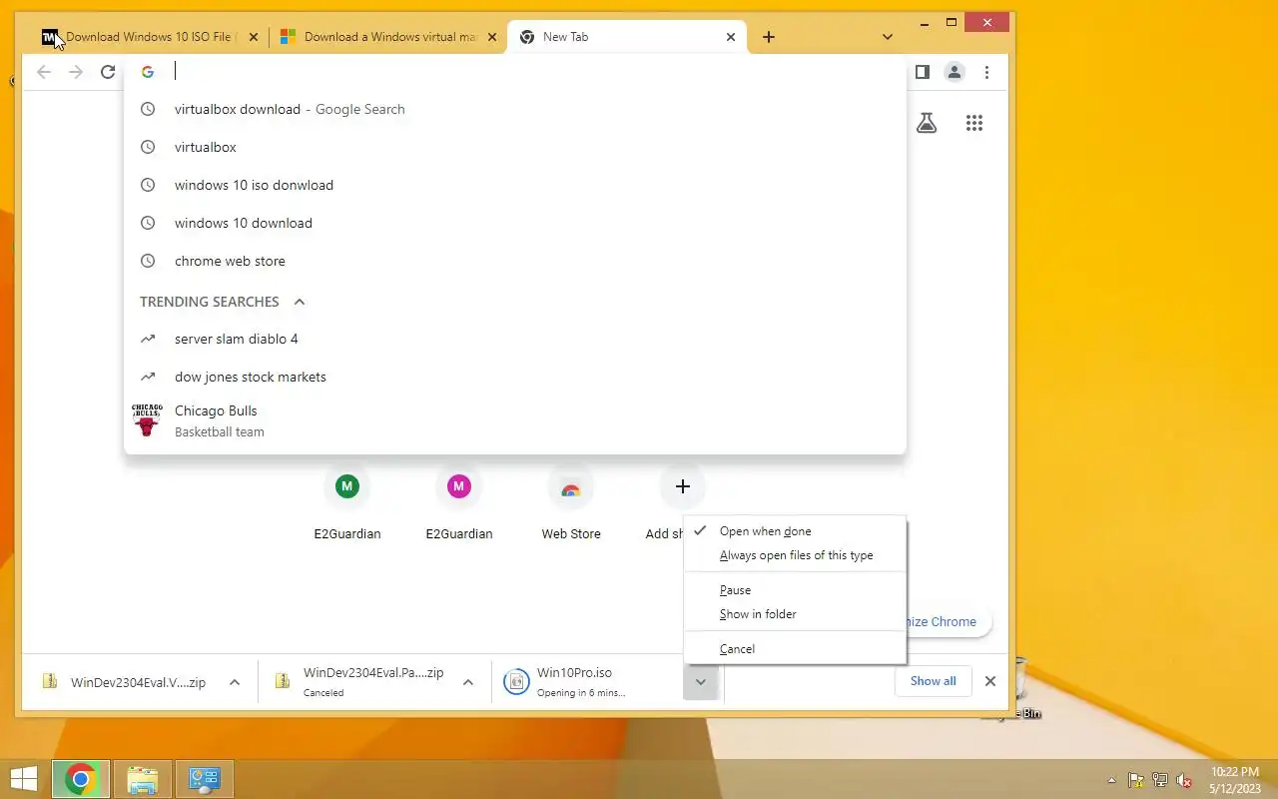Click the Chrome Labs flask icon

click(927, 123)
